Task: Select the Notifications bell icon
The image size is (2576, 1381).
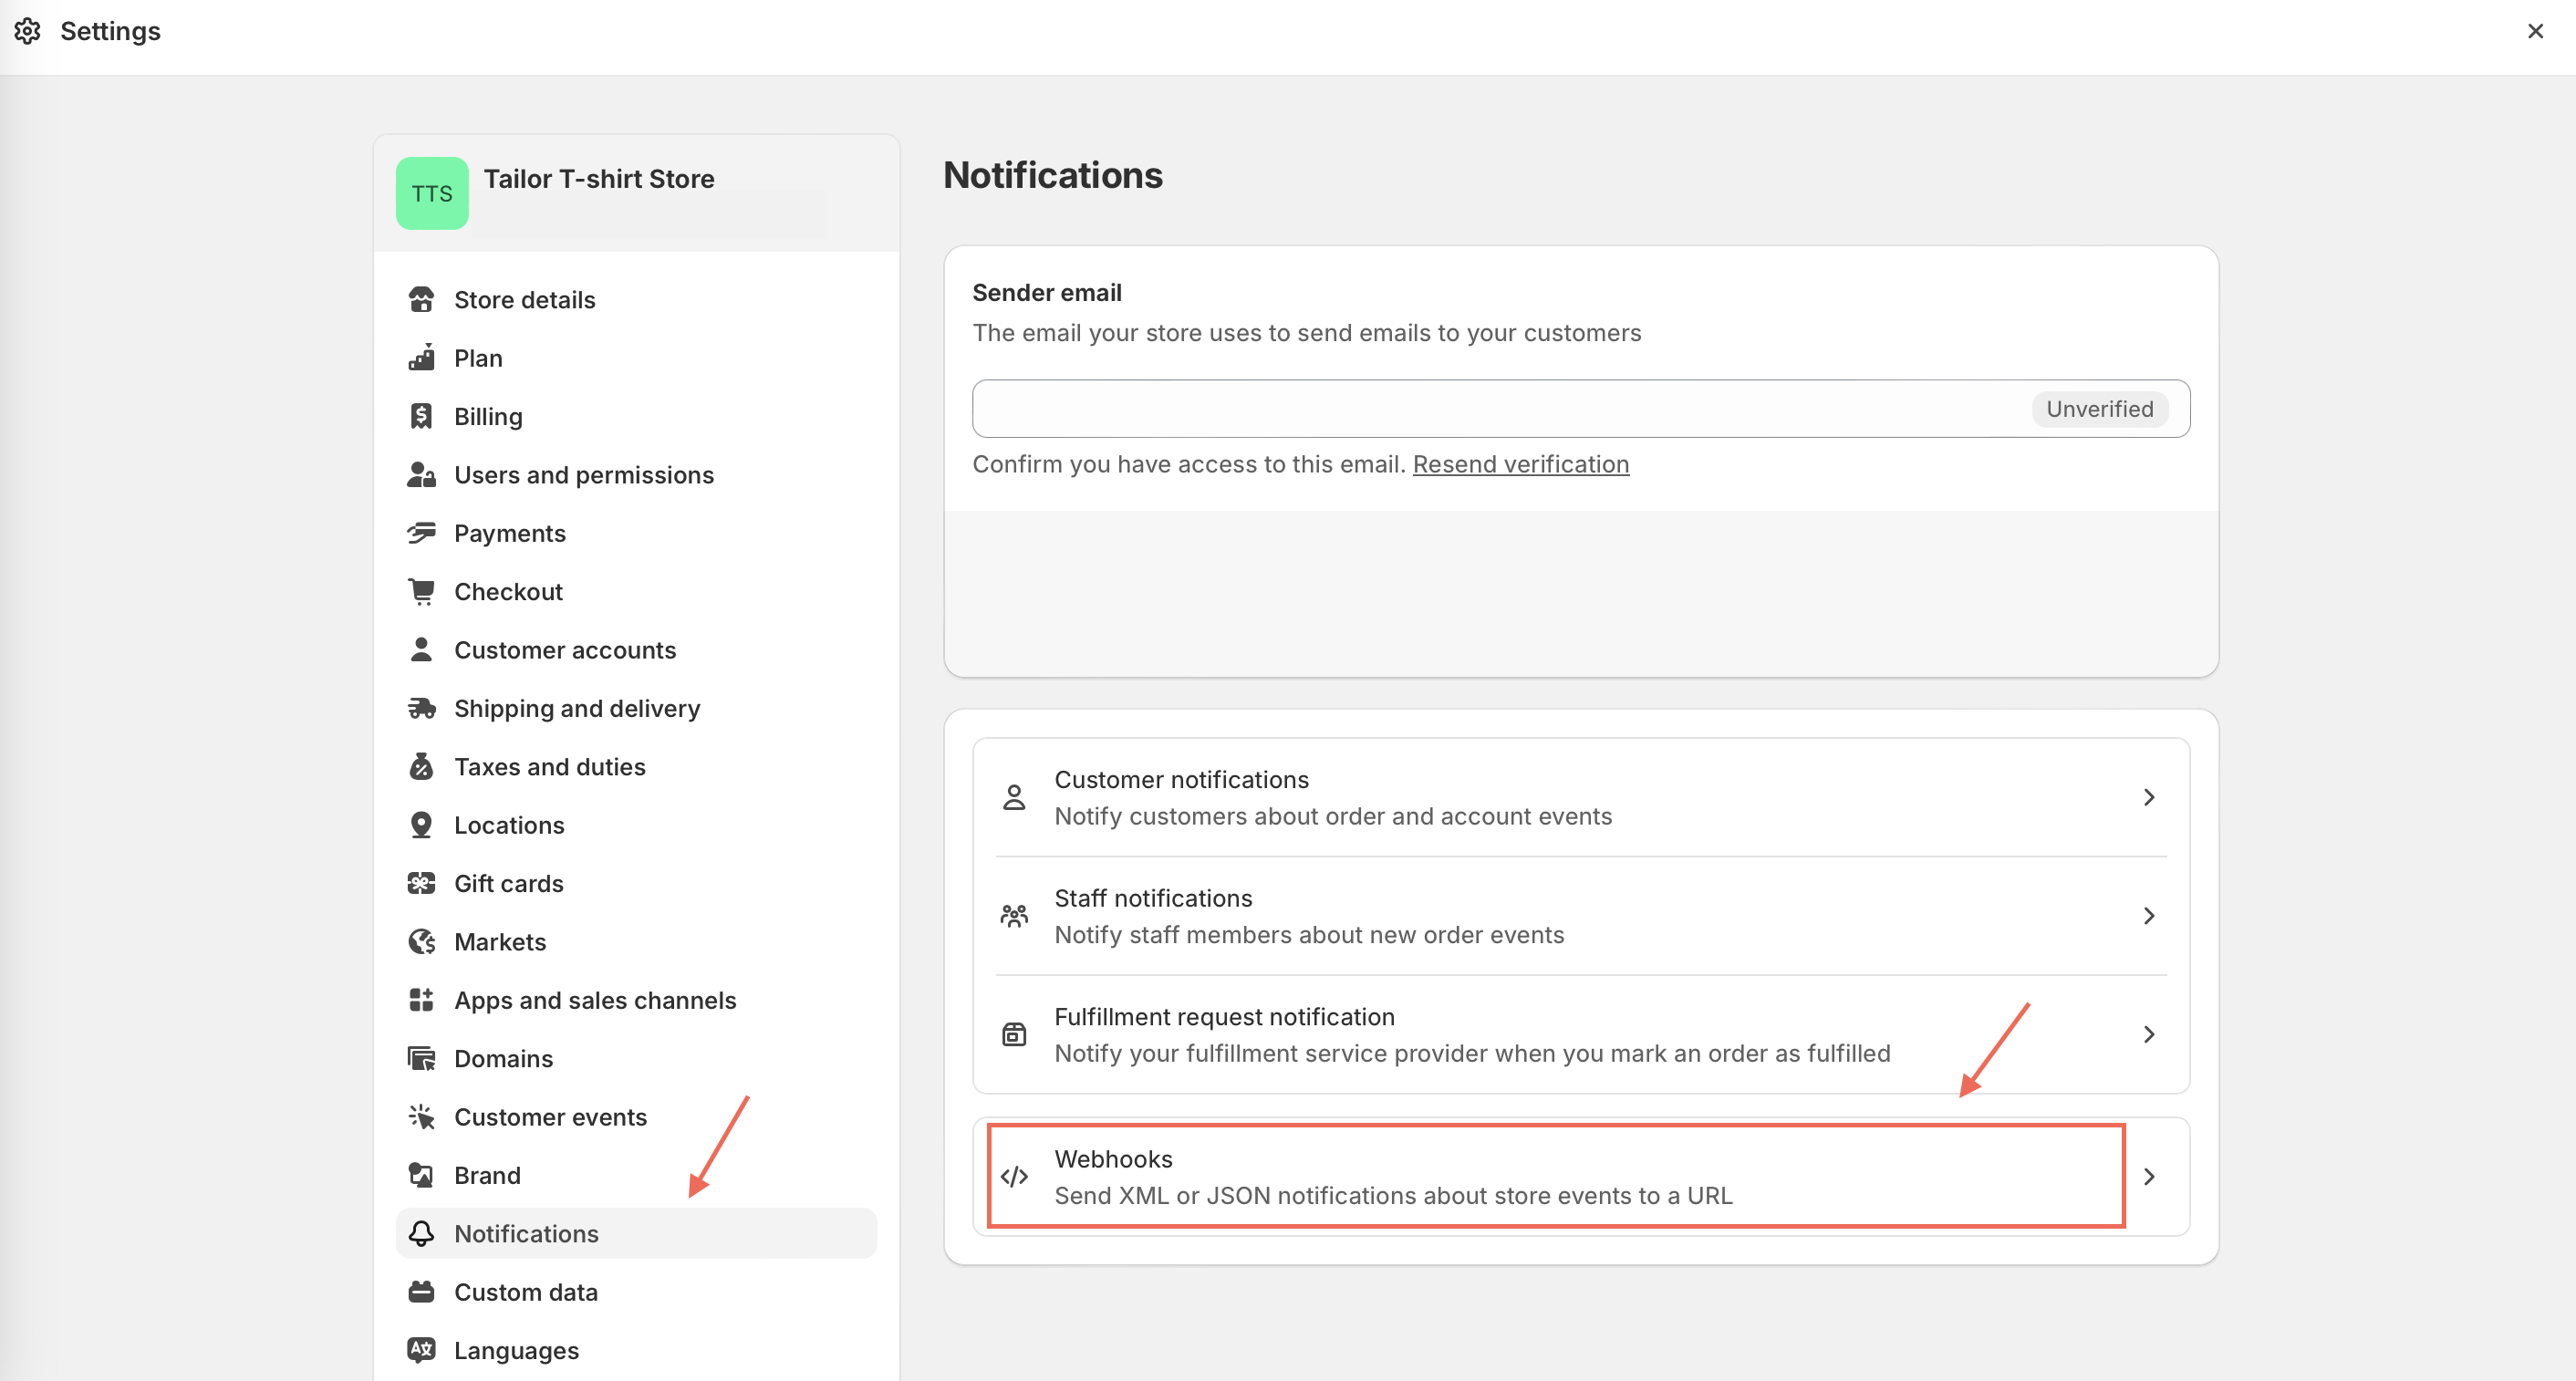Action: pyautogui.click(x=422, y=1233)
